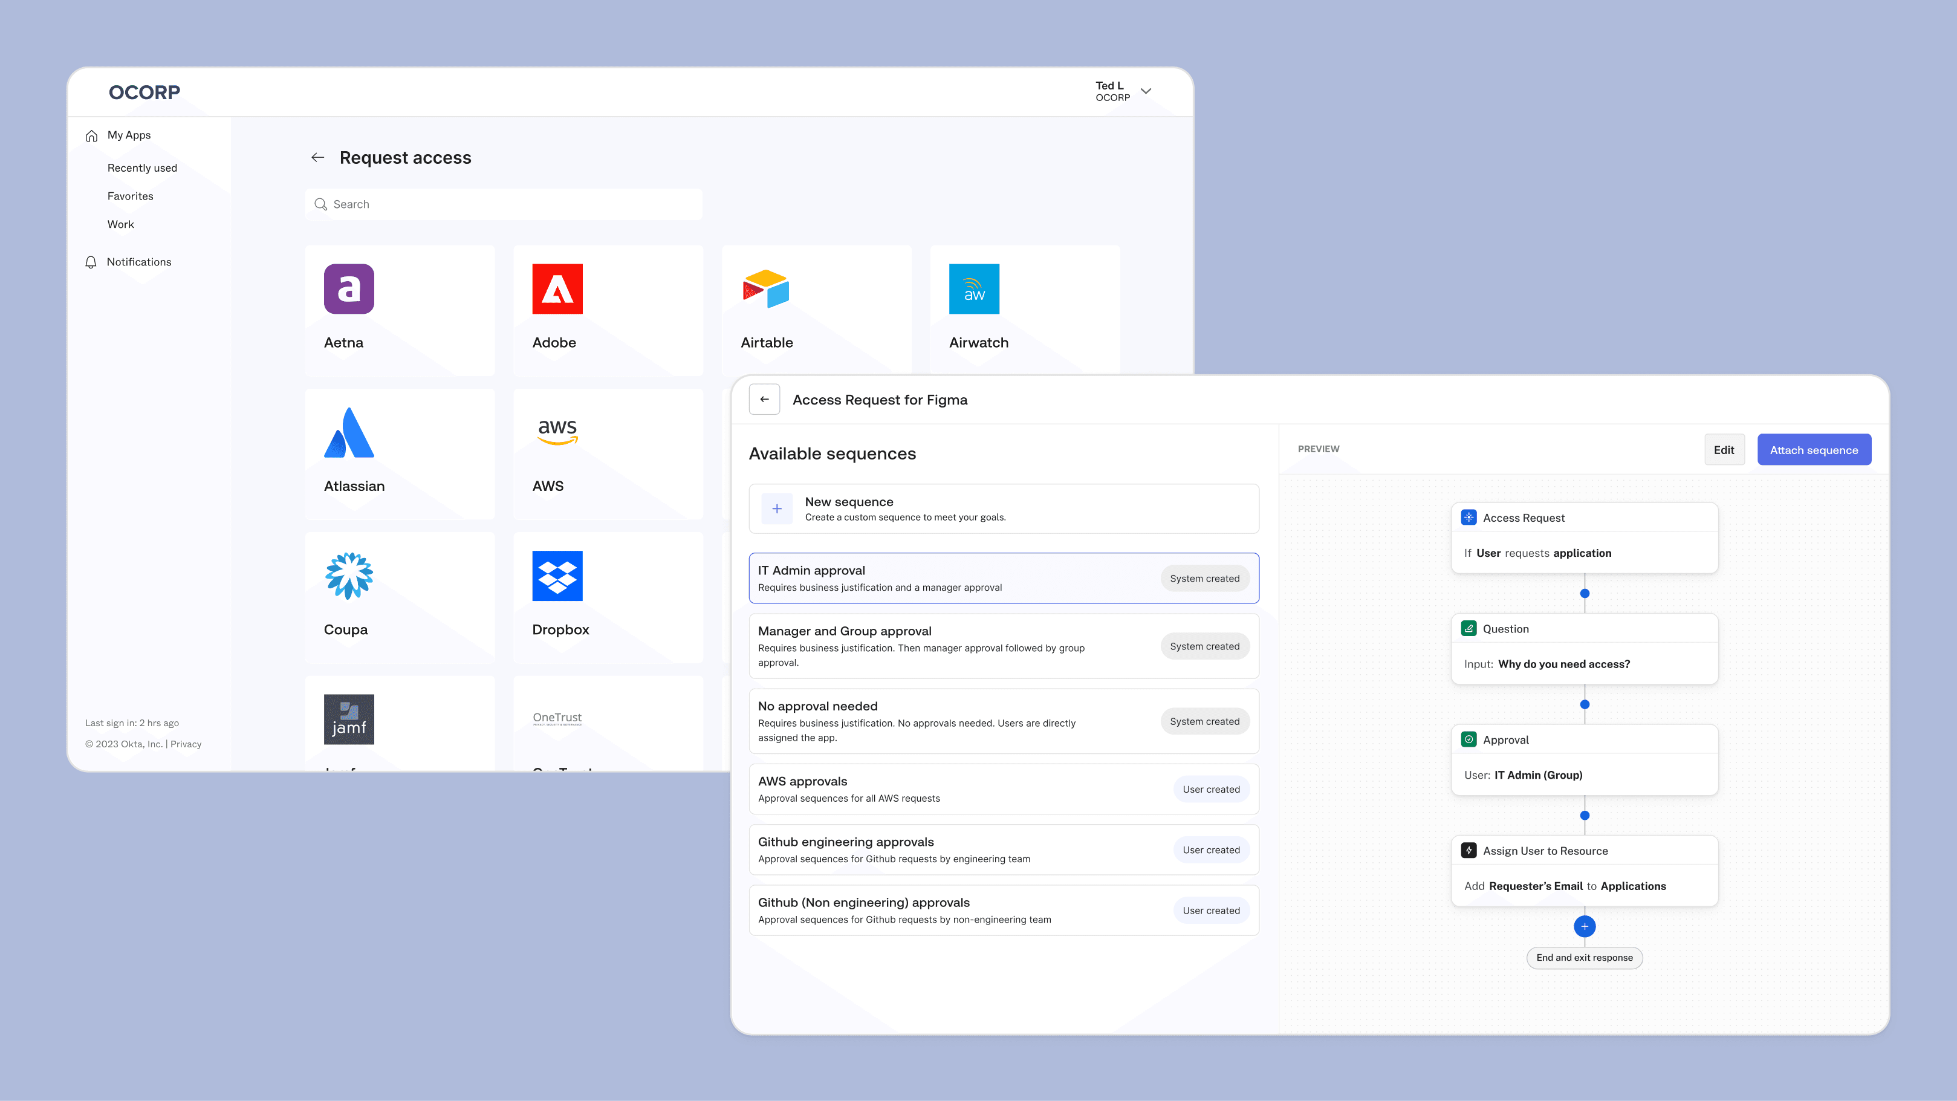Click the Available sequences heading

coord(832,453)
